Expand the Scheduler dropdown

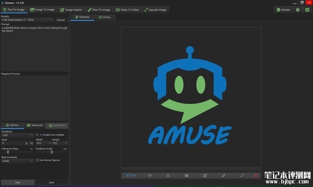18,135
